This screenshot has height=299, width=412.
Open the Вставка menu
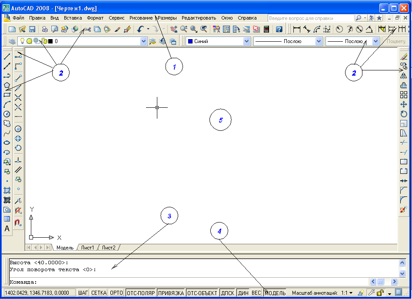point(73,18)
